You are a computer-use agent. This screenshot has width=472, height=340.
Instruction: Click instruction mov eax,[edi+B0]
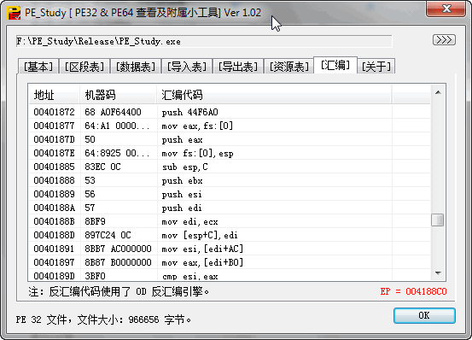coord(202,262)
